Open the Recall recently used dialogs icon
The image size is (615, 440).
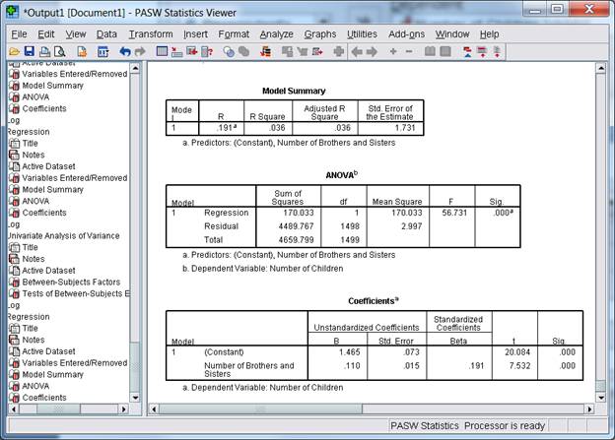[103, 51]
